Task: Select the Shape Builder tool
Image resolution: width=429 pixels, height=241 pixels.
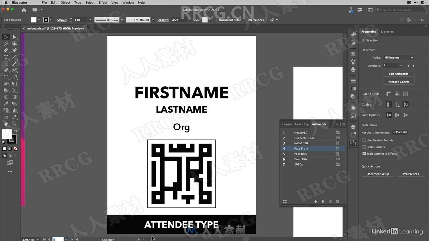Action: point(6,90)
